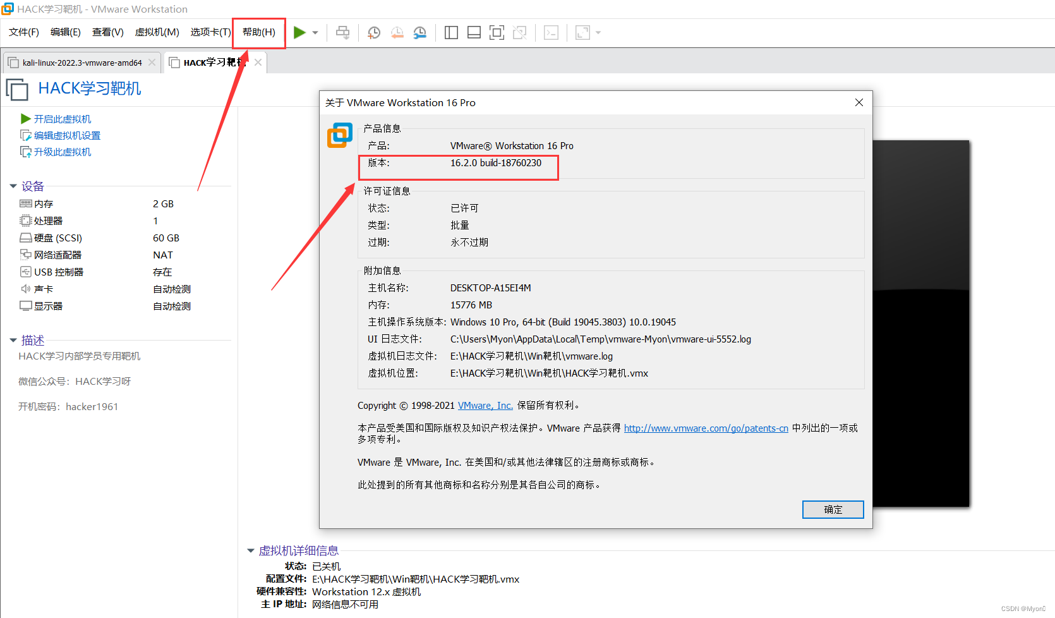Screen dimensions: 1055x618
Task: Open the 帮助(H) menu
Action: [259, 32]
